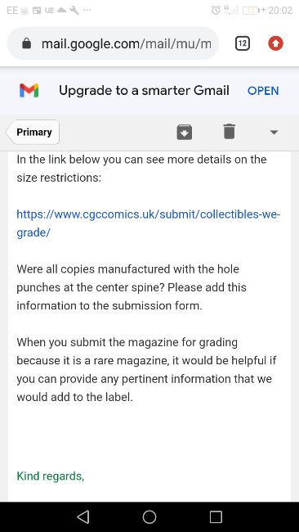Go back to Primary inbox

pos(33,132)
